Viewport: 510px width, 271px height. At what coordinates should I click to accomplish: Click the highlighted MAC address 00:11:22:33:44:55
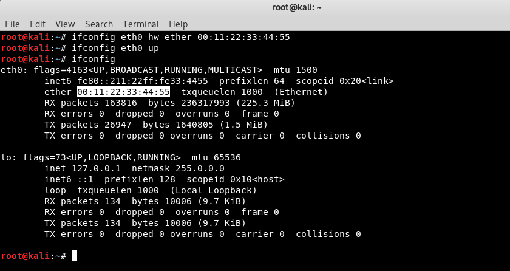(124, 92)
